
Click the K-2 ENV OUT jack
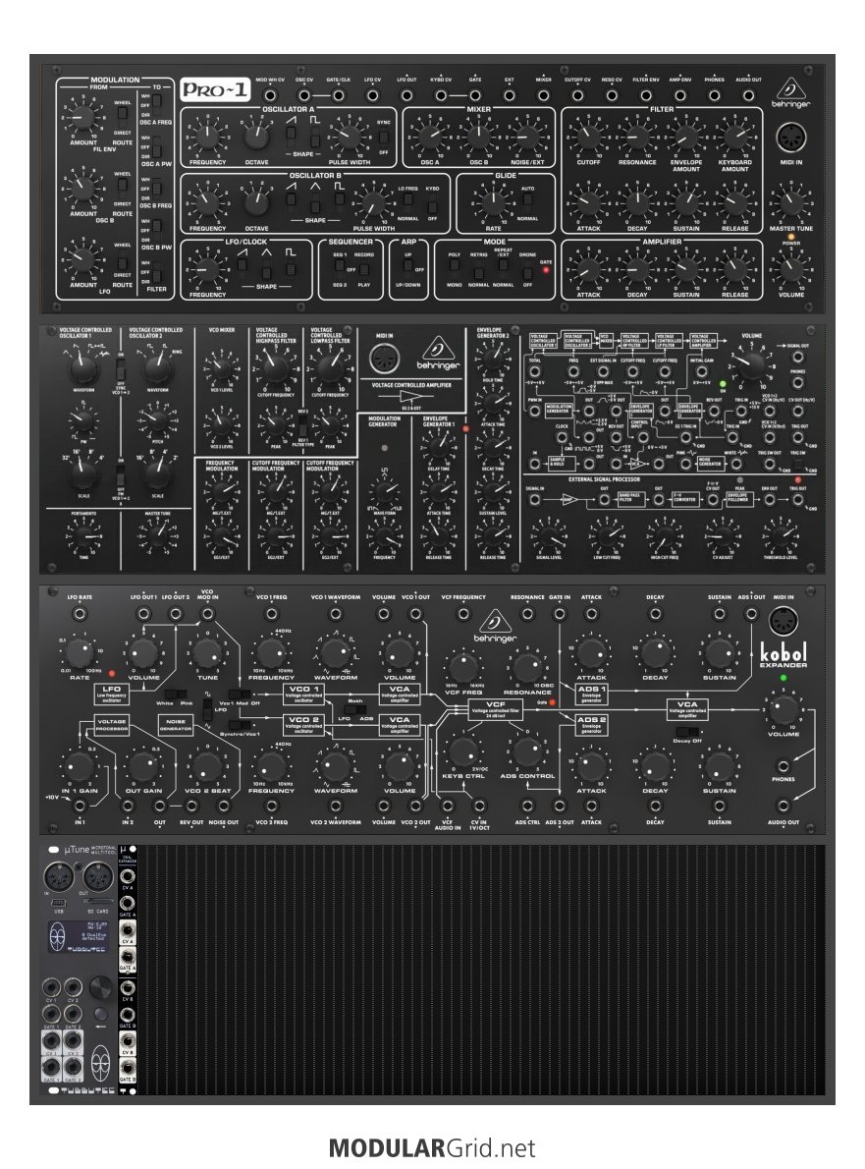tap(769, 499)
